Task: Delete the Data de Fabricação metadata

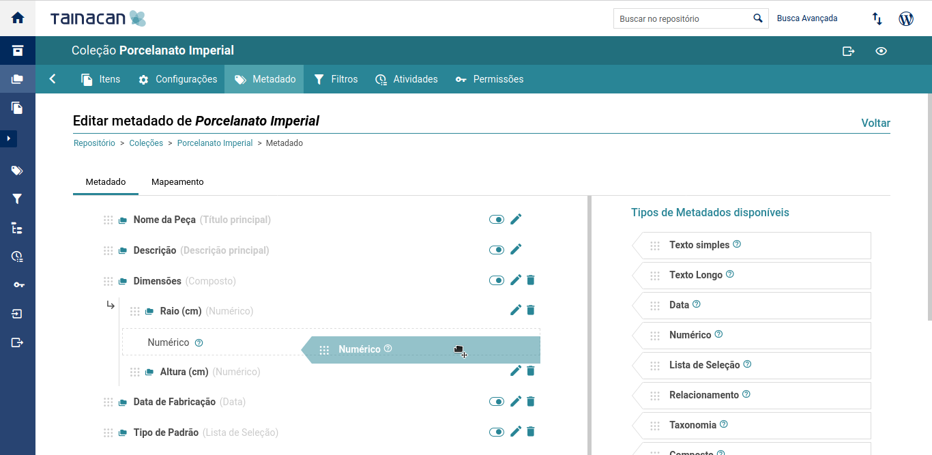Action: pyautogui.click(x=531, y=401)
